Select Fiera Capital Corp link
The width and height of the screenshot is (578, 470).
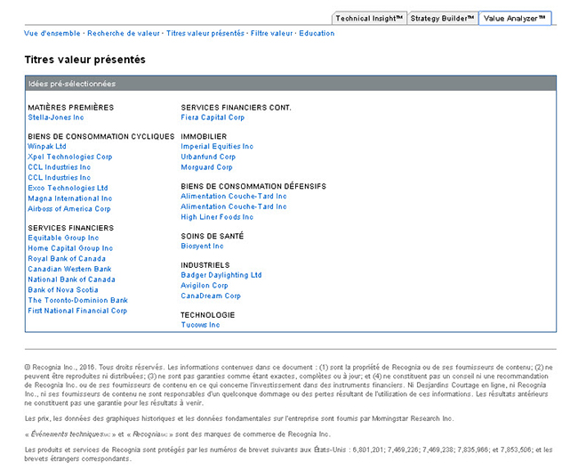pyautogui.click(x=213, y=117)
